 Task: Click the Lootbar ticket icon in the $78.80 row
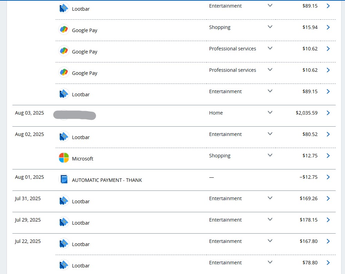64,265
